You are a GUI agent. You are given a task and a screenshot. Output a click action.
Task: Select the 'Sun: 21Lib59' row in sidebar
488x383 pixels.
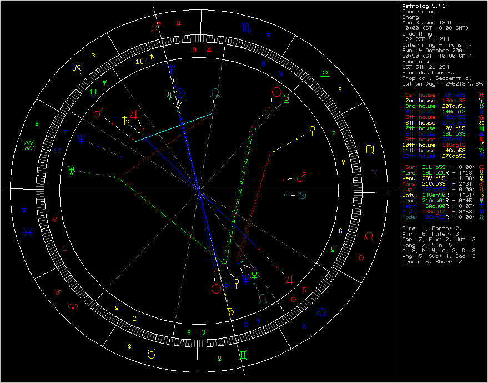[x=425, y=166]
